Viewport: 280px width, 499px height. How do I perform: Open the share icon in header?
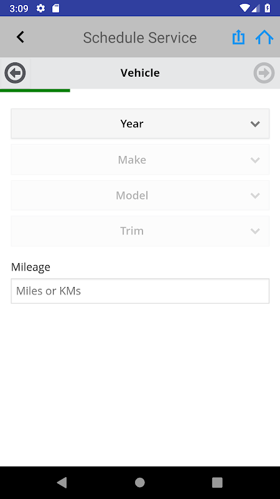pyautogui.click(x=238, y=37)
